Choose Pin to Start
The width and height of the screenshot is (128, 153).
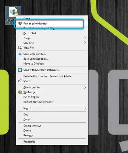coord(30,33)
